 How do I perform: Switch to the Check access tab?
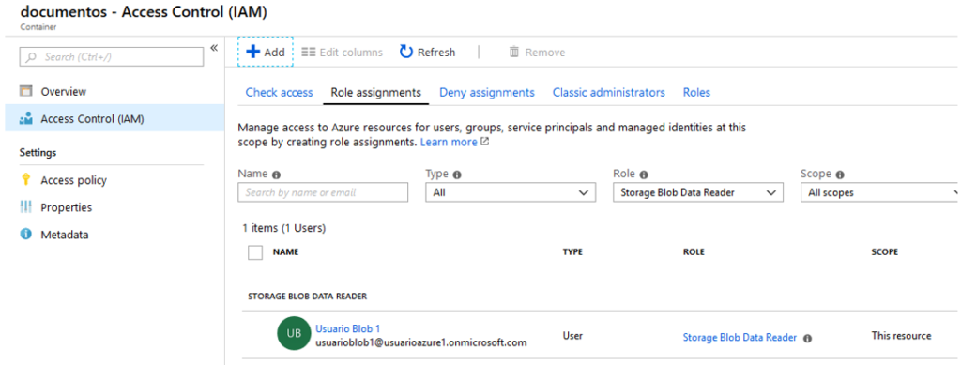[x=279, y=93]
